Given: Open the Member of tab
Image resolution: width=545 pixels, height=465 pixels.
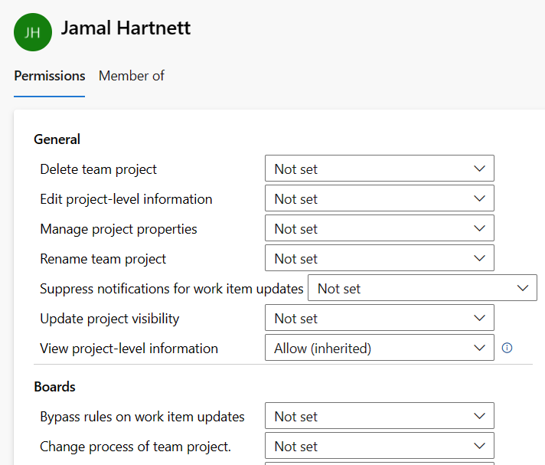Looking at the screenshot, I should (132, 76).
